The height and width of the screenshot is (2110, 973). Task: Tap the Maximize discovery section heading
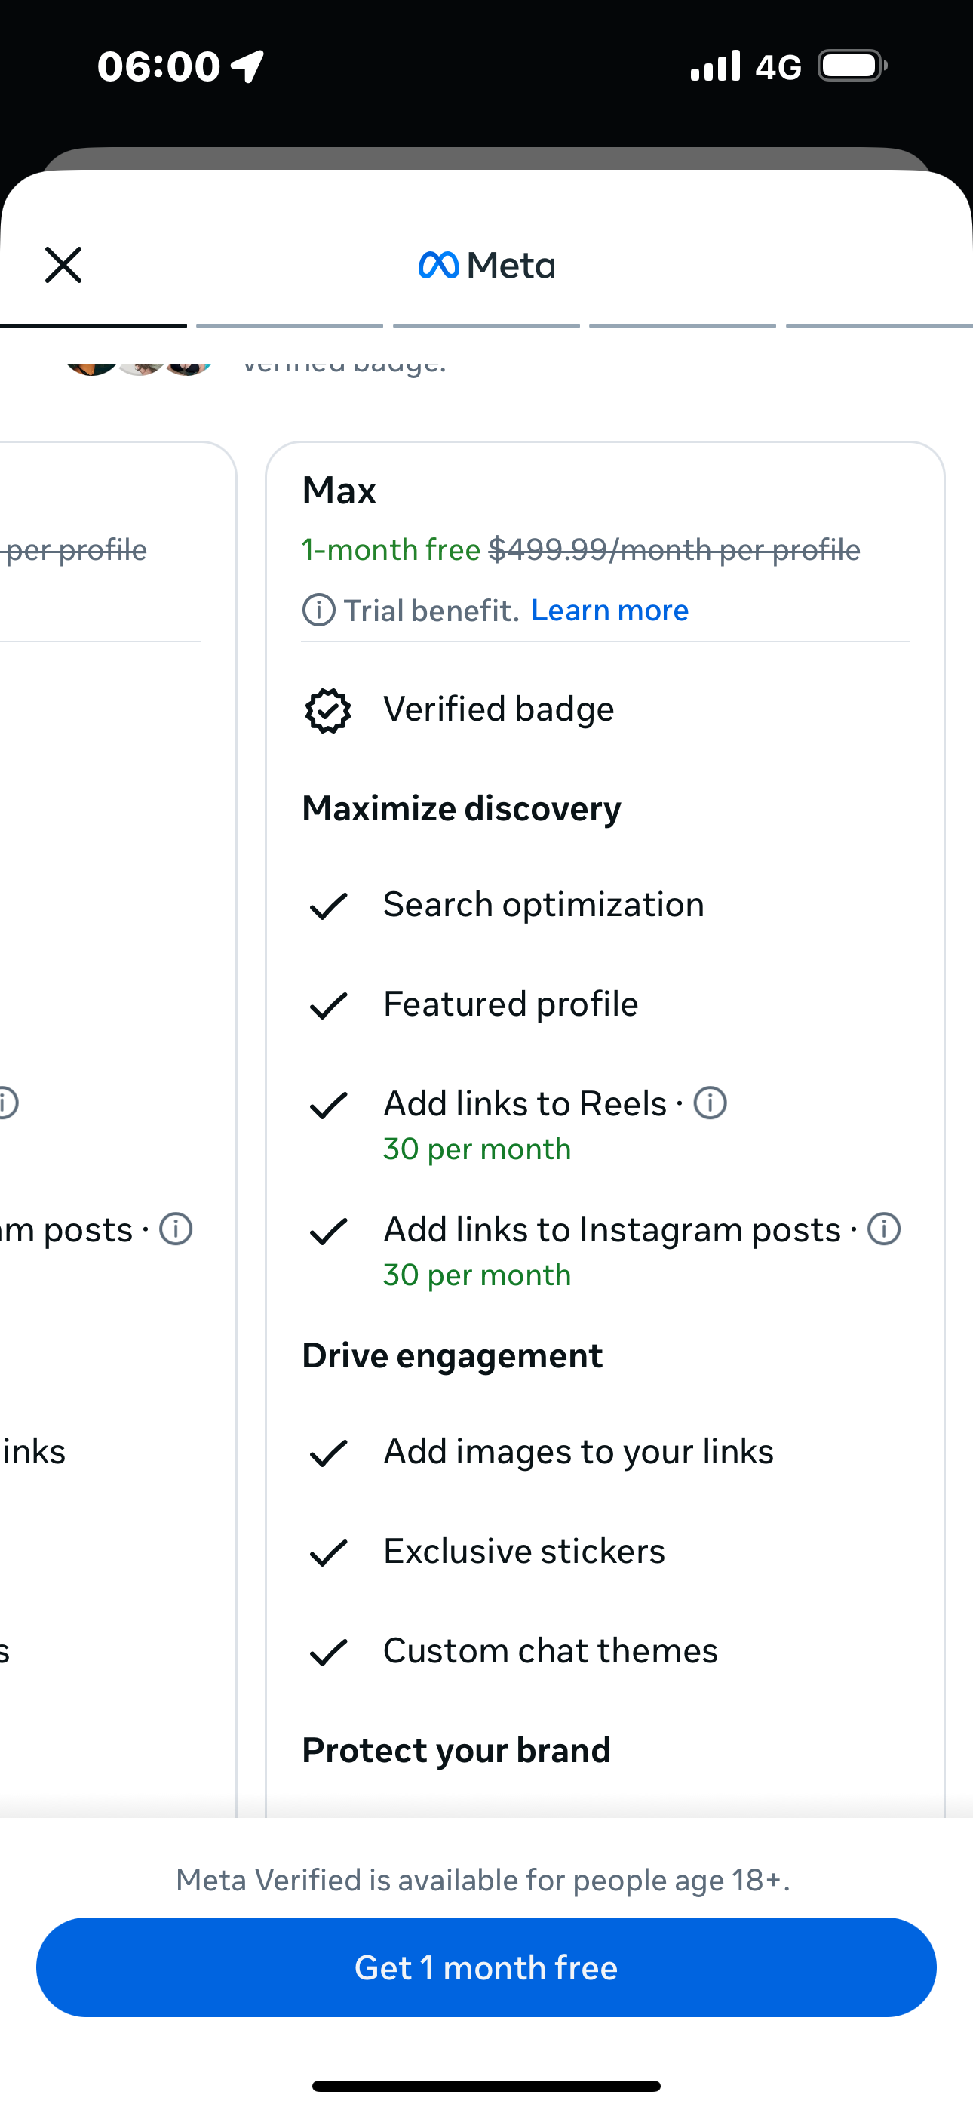[461, 808]
